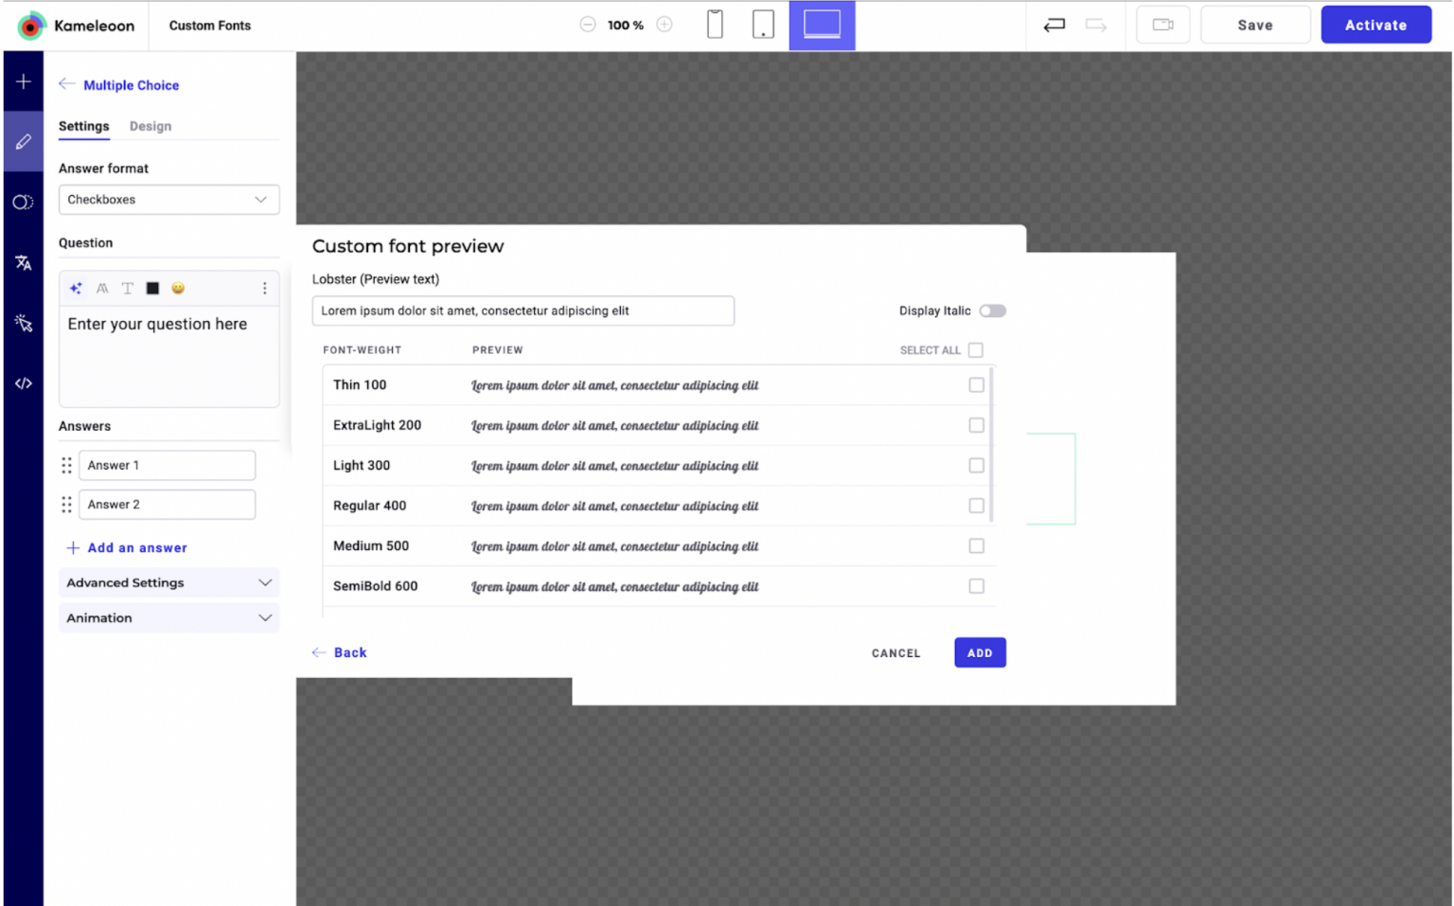Select the Settings tab
This screenshot has height=906, width=1454.
pos(83,127)
